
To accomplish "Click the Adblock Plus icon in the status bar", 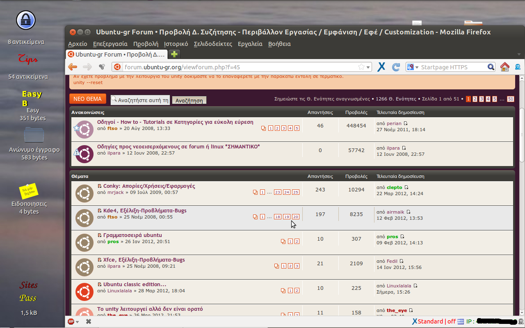I will 71,322.
